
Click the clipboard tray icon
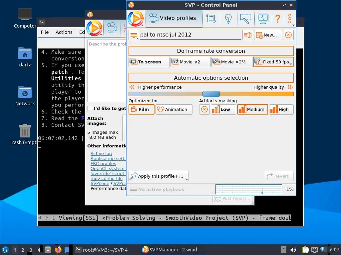point(305,250)
